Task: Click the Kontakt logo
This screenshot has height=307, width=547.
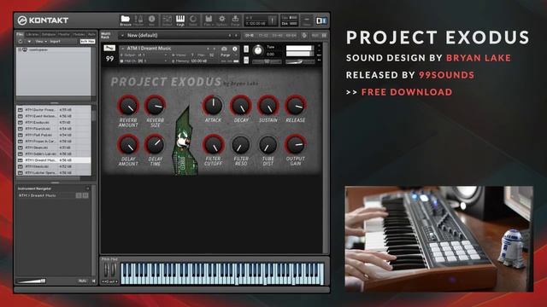Action: point(43,20)
